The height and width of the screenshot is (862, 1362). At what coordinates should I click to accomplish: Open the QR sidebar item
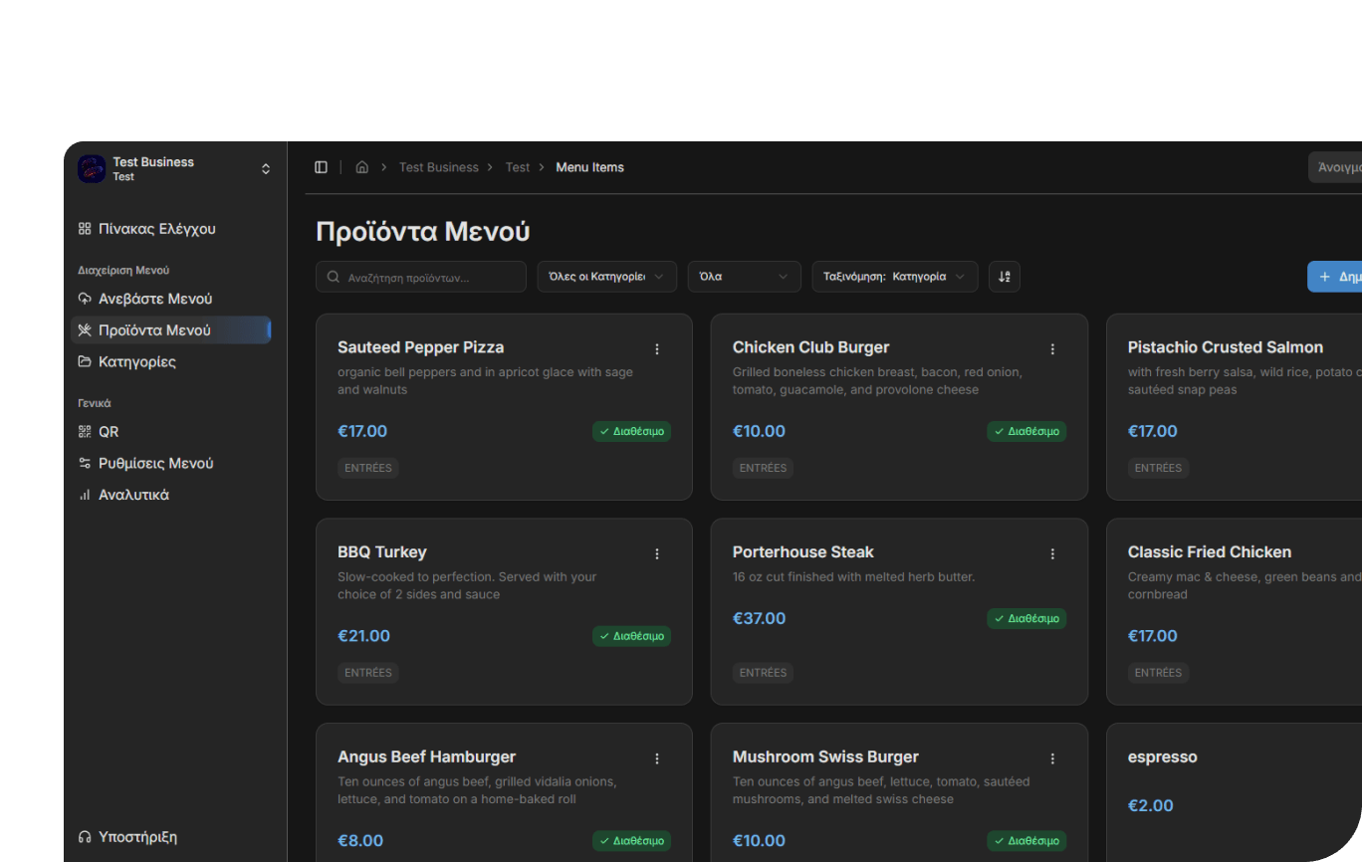point(171,432)
